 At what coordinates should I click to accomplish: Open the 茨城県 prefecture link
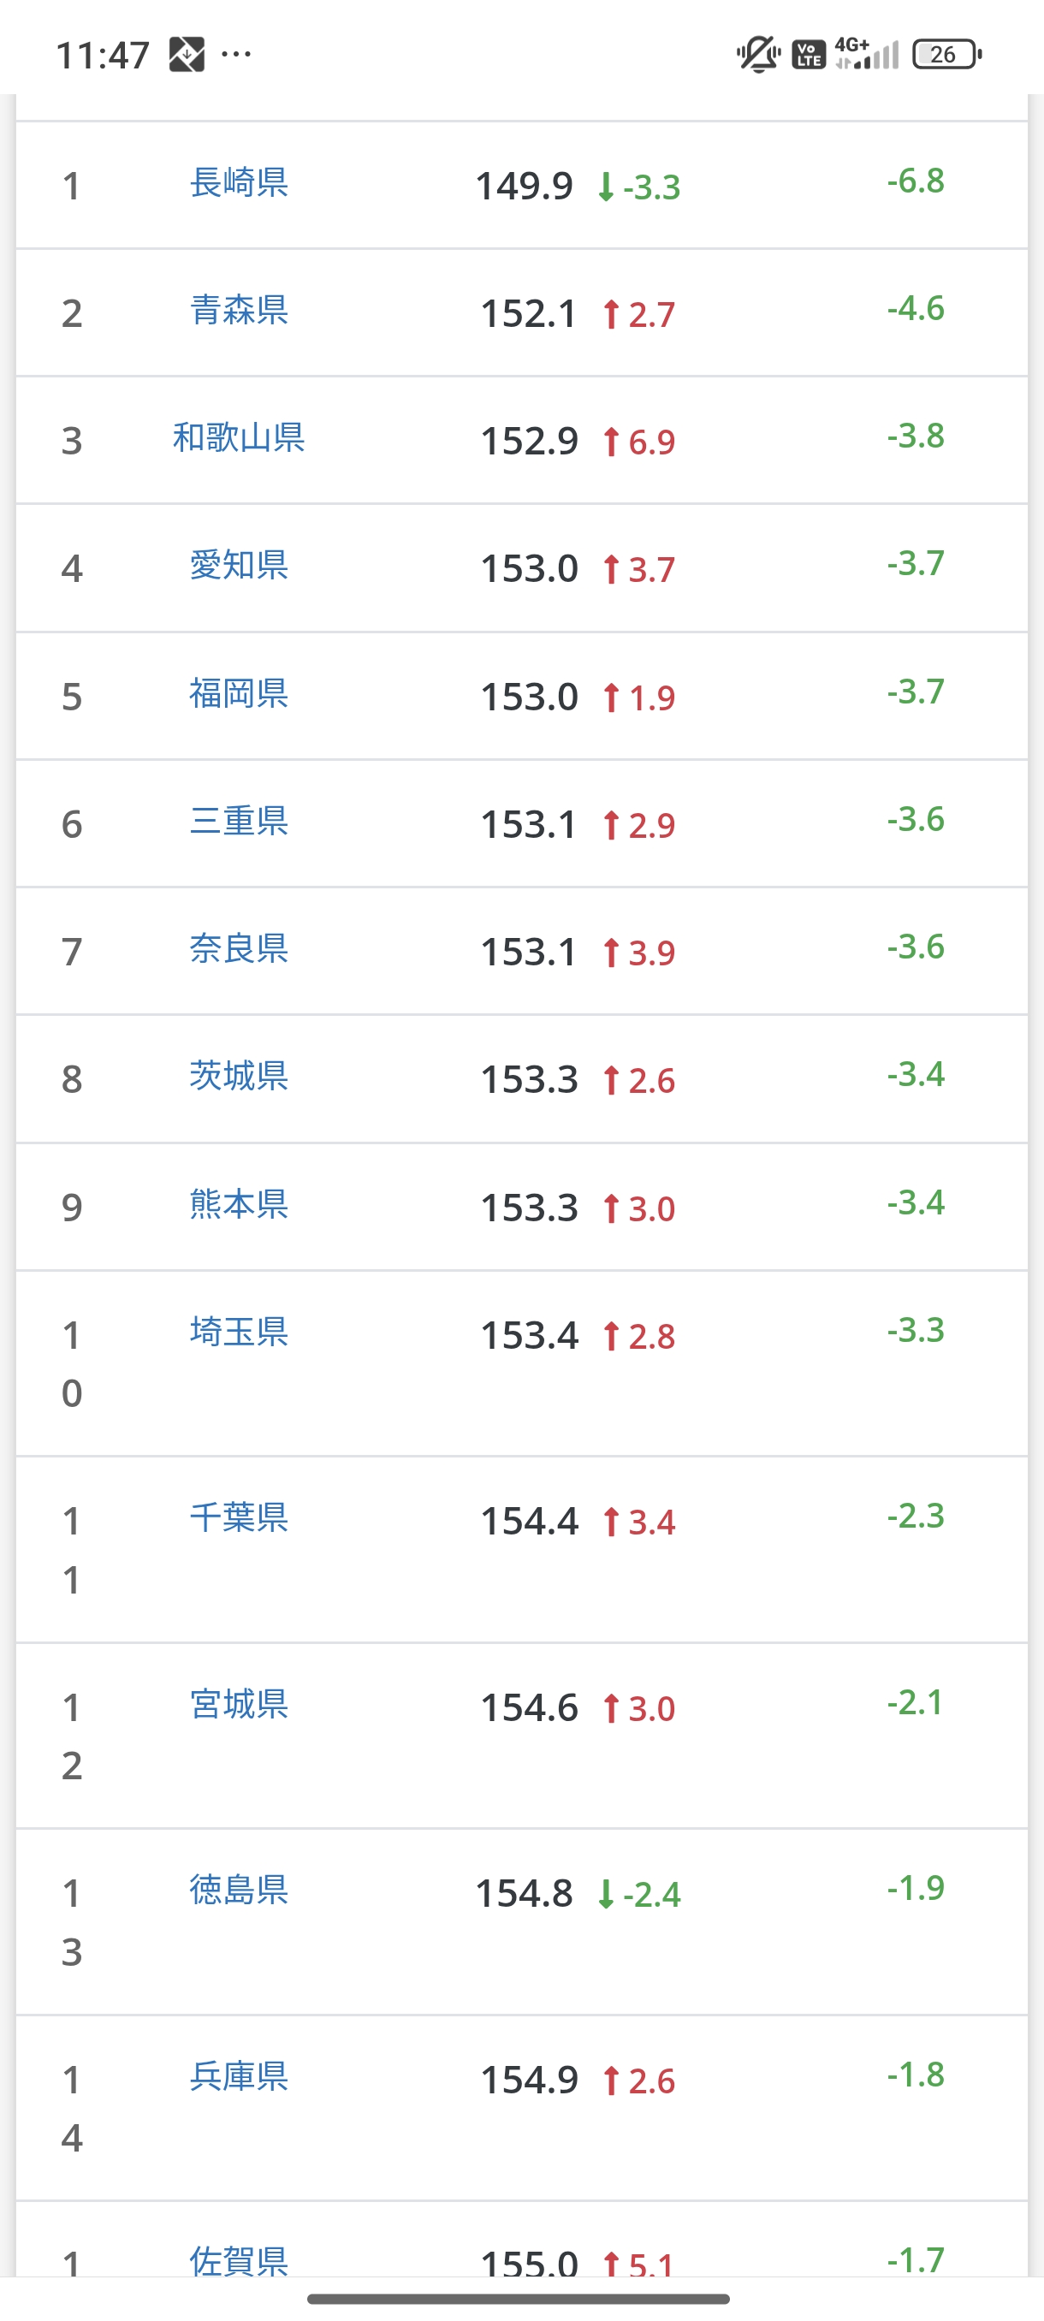point(239,1077)
